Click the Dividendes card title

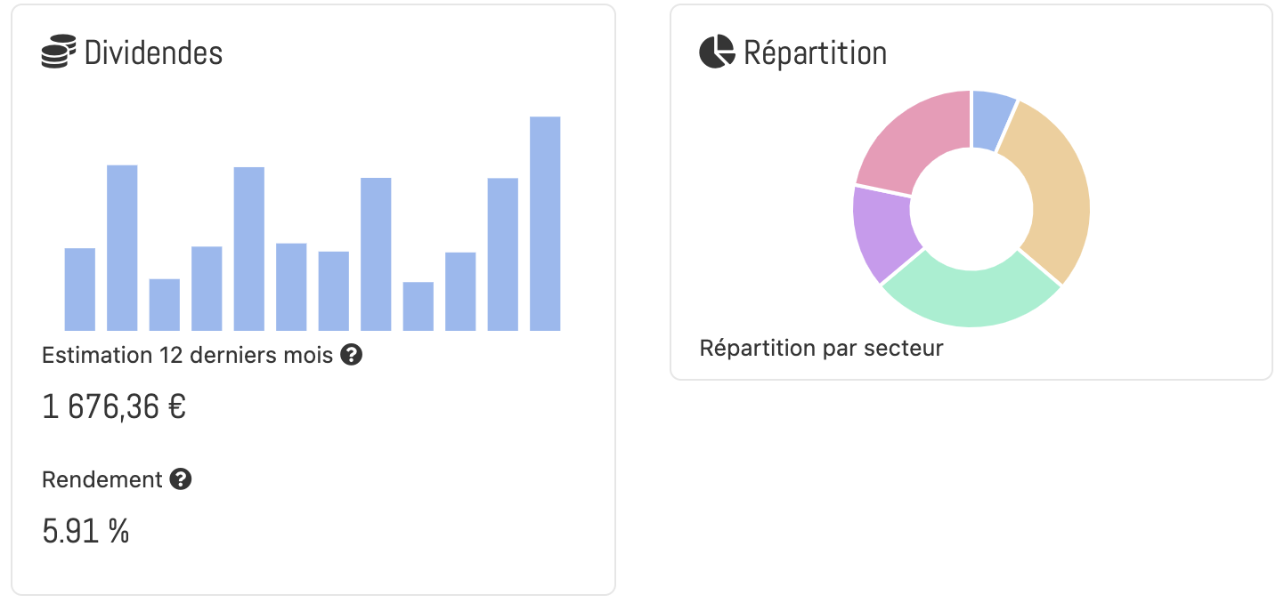pos(153,53)
